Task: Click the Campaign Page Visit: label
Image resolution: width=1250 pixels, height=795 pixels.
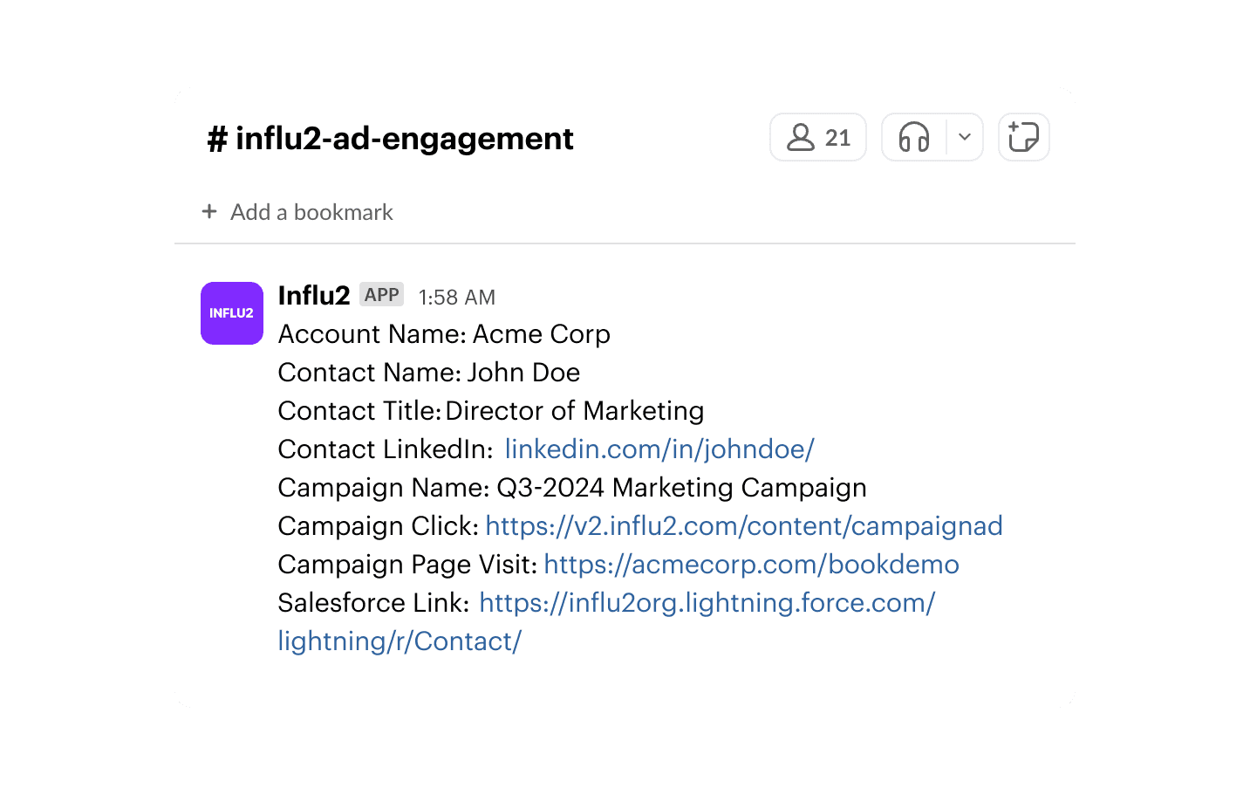Action: [406, 565]
